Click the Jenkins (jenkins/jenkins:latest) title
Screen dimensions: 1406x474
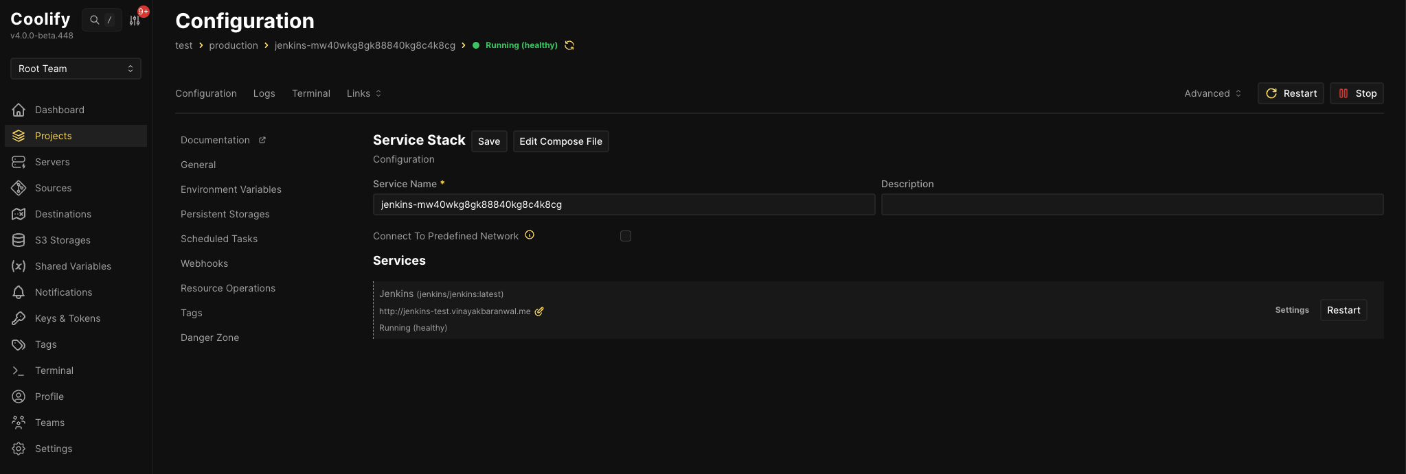[441, 294]
